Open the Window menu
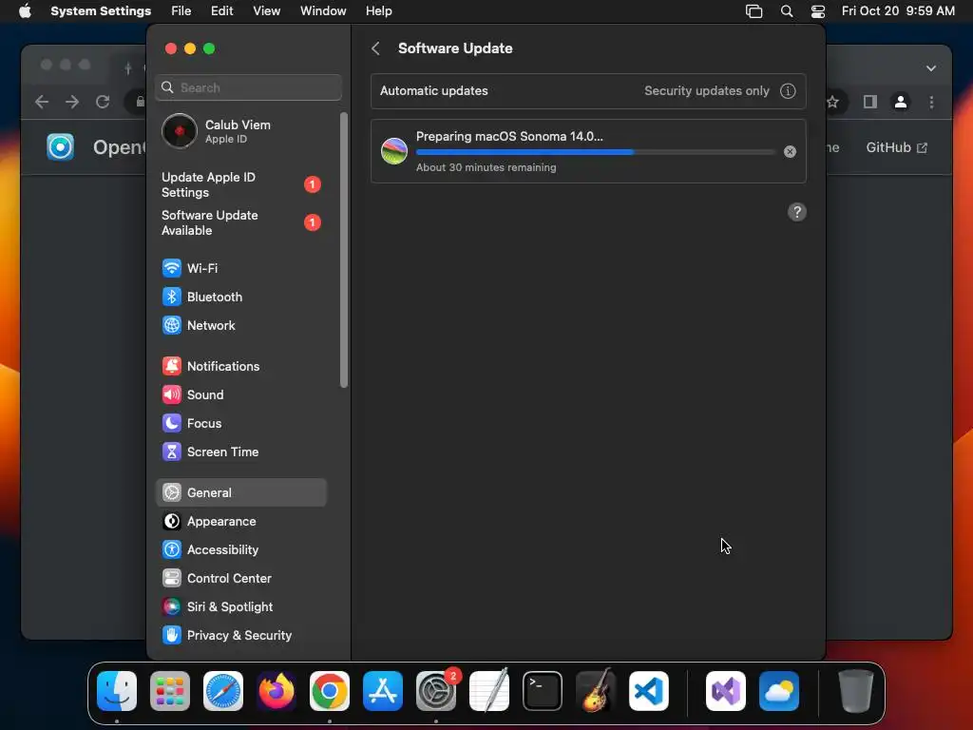The width and height of the screenshot is (973, 730). click(323, 11)
